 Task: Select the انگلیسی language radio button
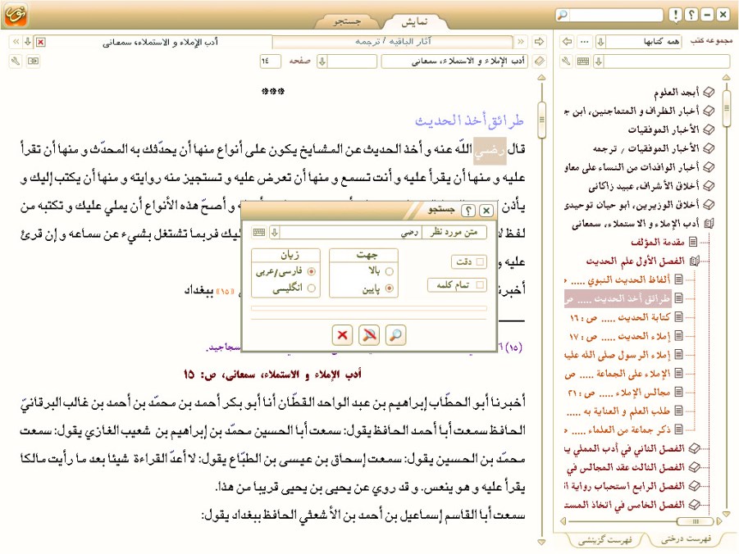(311, 288)
